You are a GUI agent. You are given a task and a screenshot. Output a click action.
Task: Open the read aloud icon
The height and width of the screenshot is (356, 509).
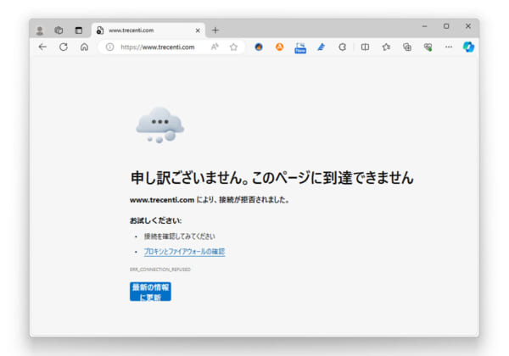tap(215, 47)
